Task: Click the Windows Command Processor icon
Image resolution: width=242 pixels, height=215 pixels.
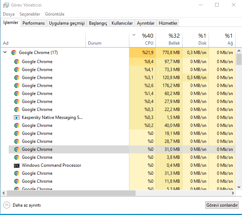Action: click(x=17, y=166)
